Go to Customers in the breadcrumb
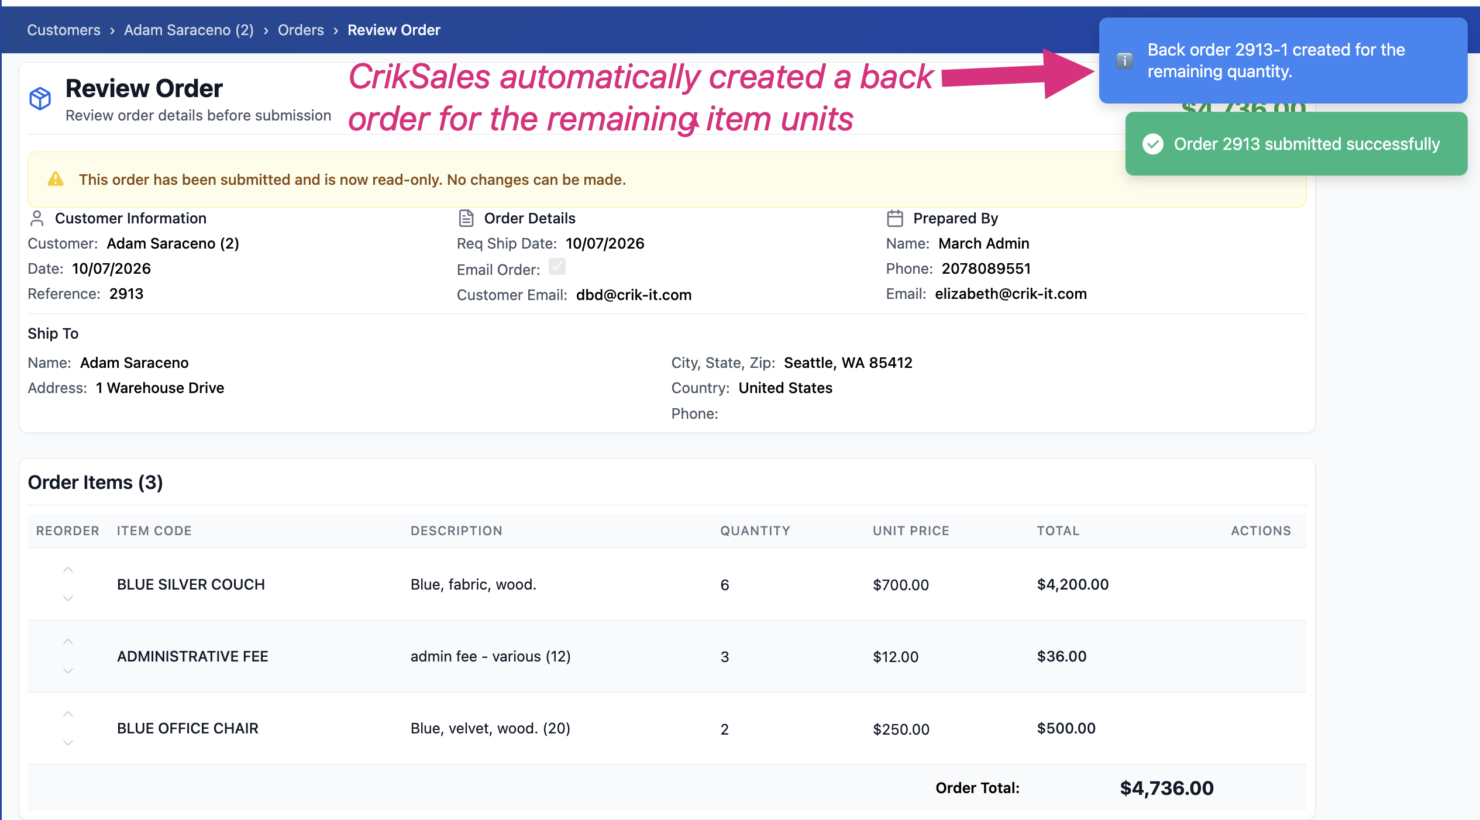Screen dimensions: 1480x820 tap(64, 30)
